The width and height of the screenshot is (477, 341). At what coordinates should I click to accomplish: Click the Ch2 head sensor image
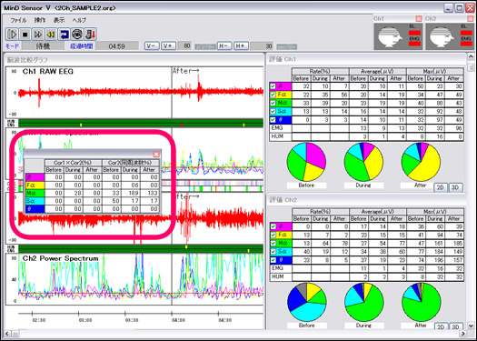click(442, 36)
